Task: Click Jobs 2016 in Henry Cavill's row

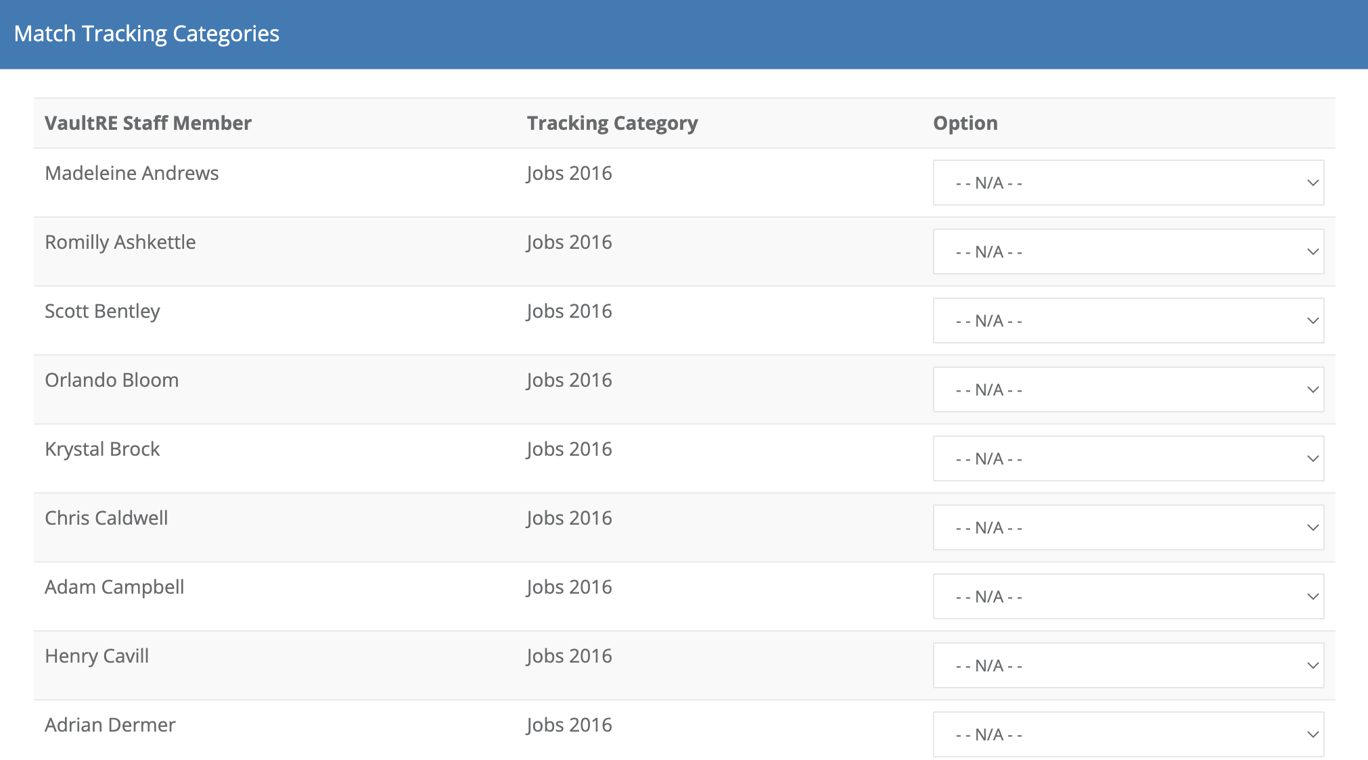Action: coord(569,656)
